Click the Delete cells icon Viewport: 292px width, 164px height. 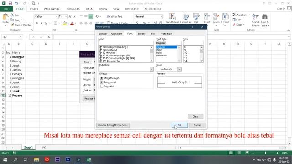216,17
